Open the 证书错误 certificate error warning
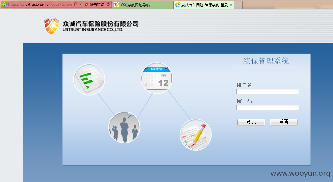 click(x=94, y=5)
